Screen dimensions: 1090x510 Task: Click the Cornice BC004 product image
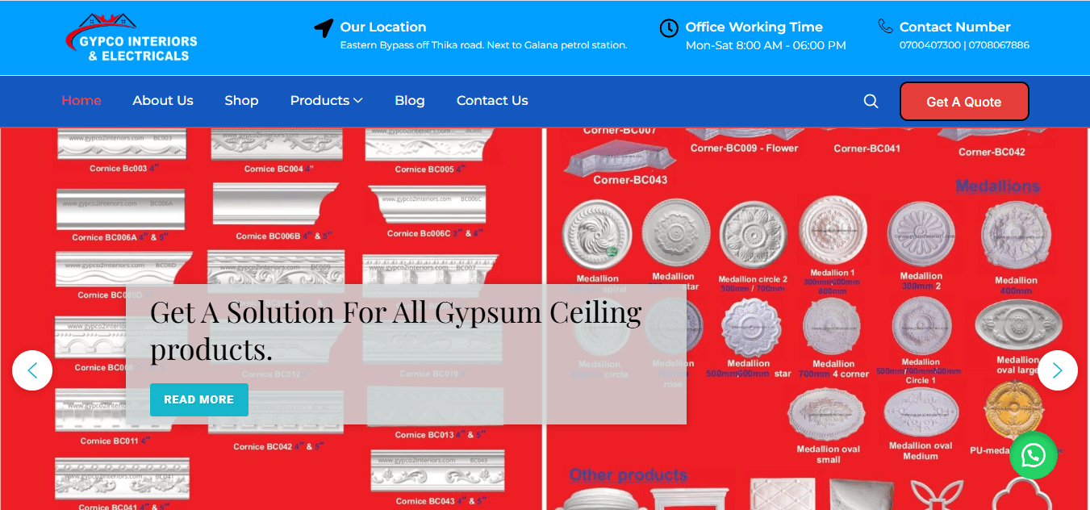pyautogui.click(x=277, y=144)
